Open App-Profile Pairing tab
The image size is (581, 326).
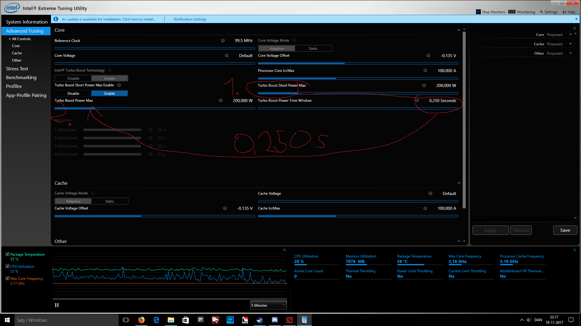(x=26, y=95)
